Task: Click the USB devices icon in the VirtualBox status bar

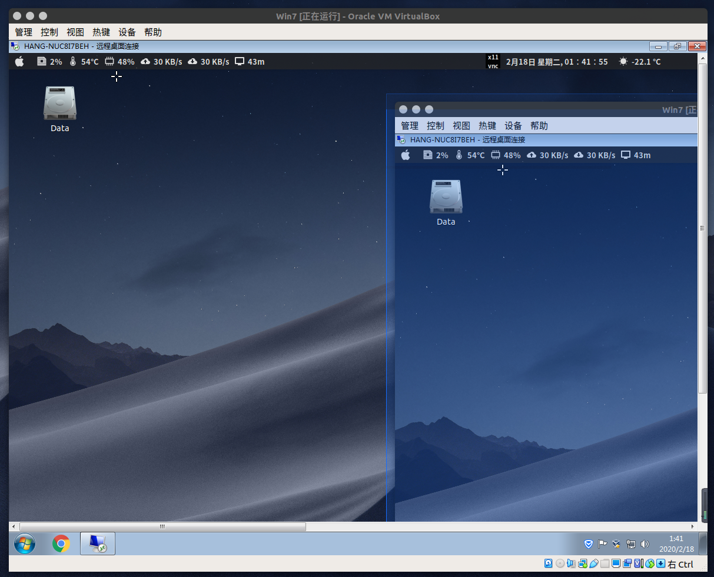Action: 593,563
